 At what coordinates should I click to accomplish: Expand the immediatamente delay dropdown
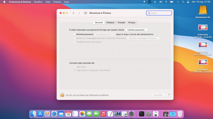105,34
